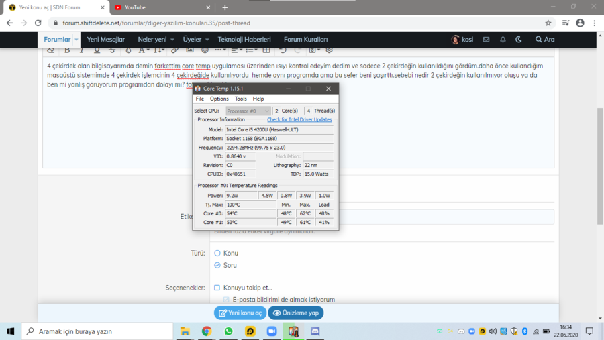Viewport: 604px width, 340px height.
Task: Open the Chrome three-dot menu
Action: 595,23
